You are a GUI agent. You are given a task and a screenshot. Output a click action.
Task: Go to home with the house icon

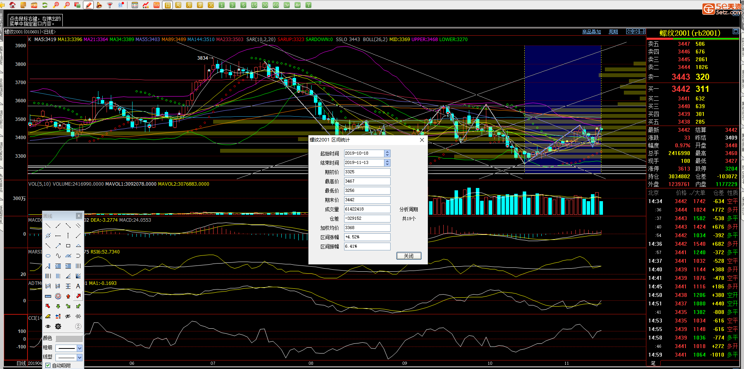[x=12, y=5]
